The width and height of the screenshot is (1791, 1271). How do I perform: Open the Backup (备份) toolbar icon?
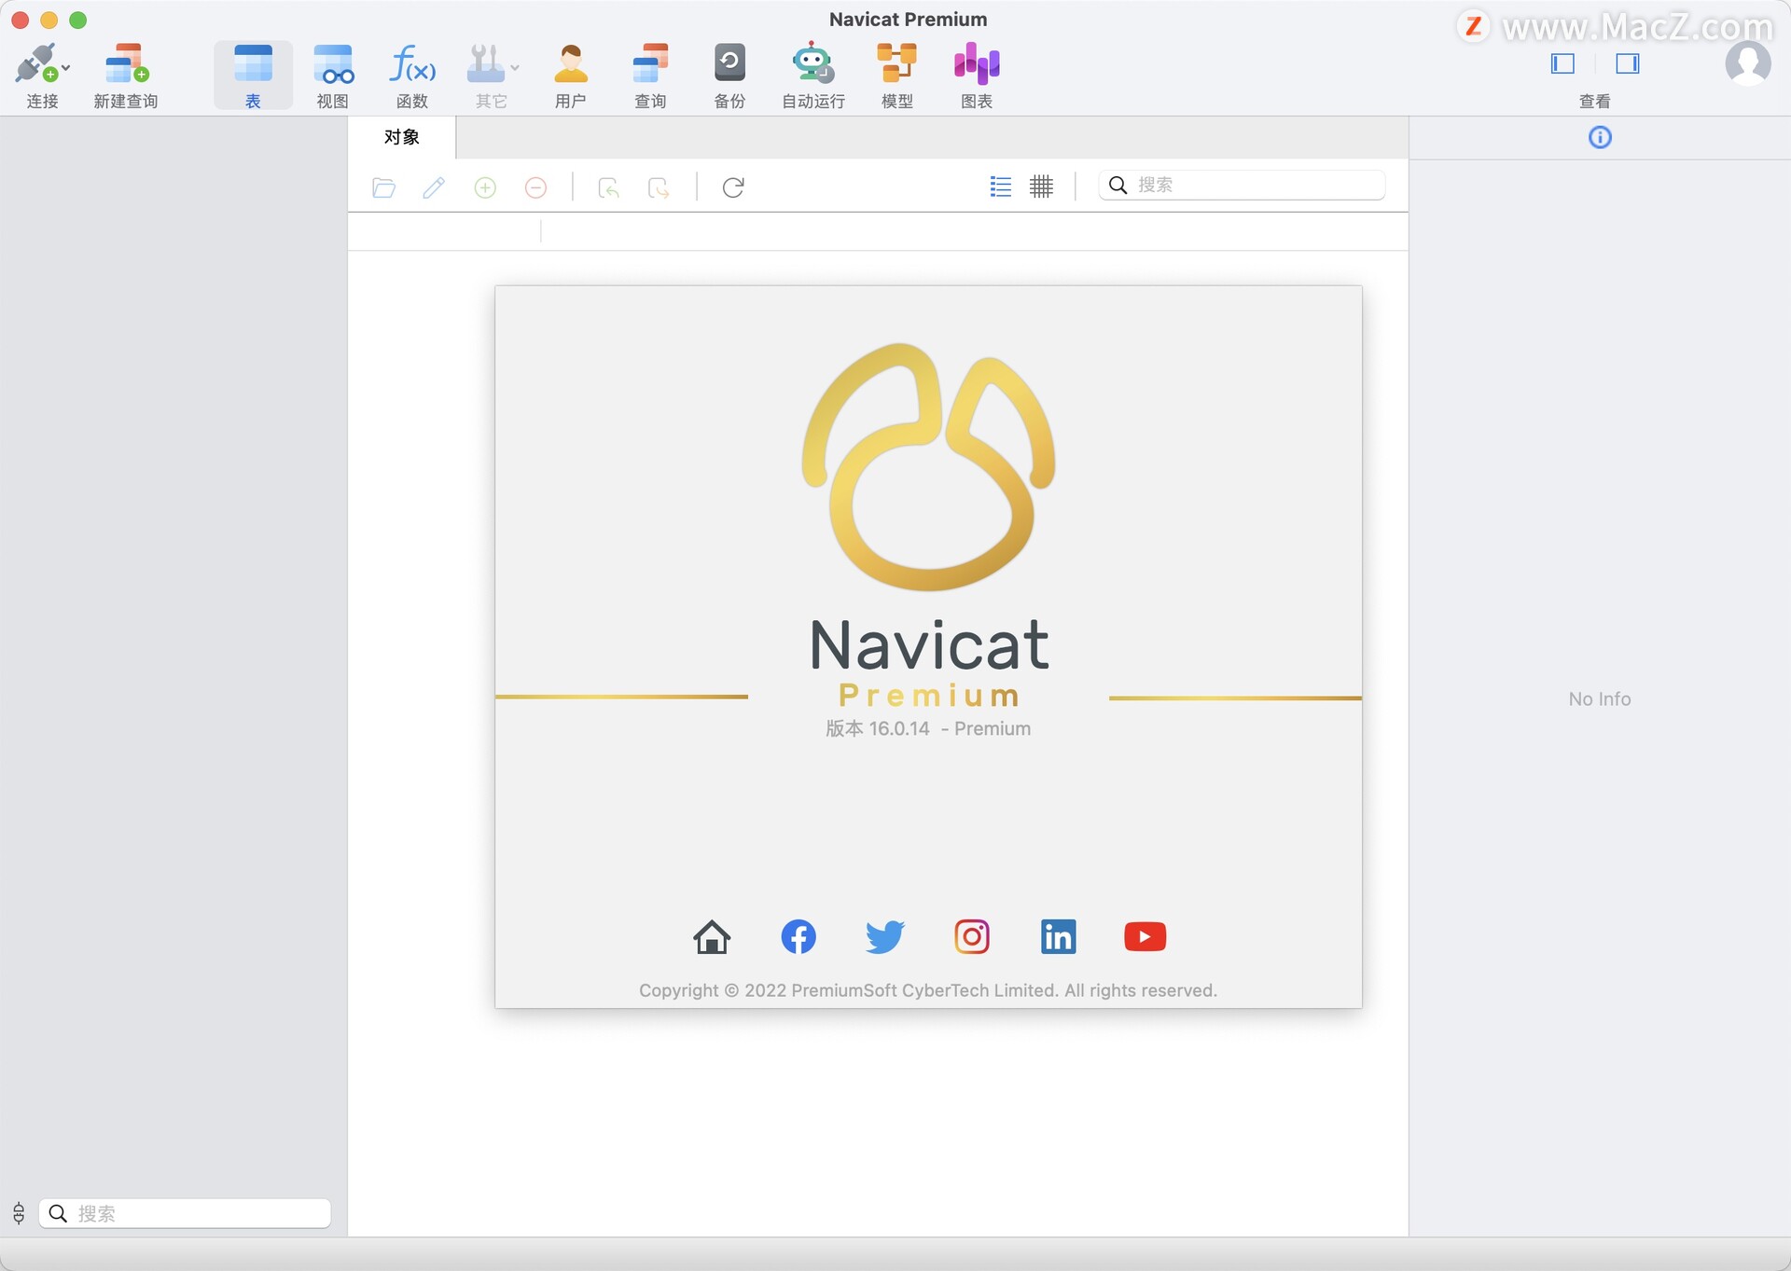click(x=729, y=63)
